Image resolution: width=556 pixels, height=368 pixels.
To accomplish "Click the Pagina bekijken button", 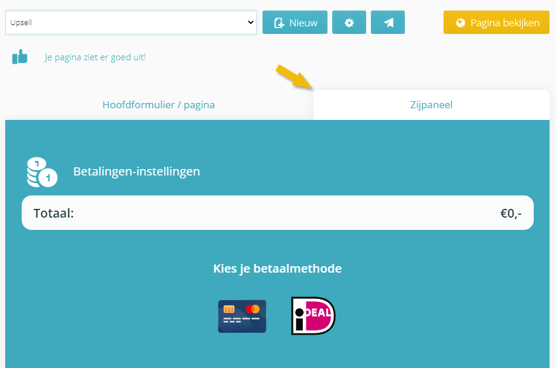I will tap(496, 23).
